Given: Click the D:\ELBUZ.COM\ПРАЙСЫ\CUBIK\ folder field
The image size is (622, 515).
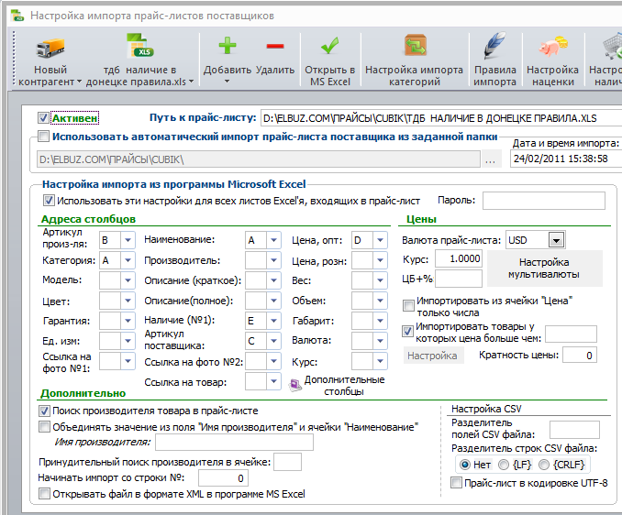Looking at the screenshot, I should pos(259,159).
